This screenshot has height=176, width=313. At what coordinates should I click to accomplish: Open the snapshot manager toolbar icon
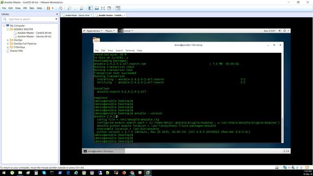(82, 8)
